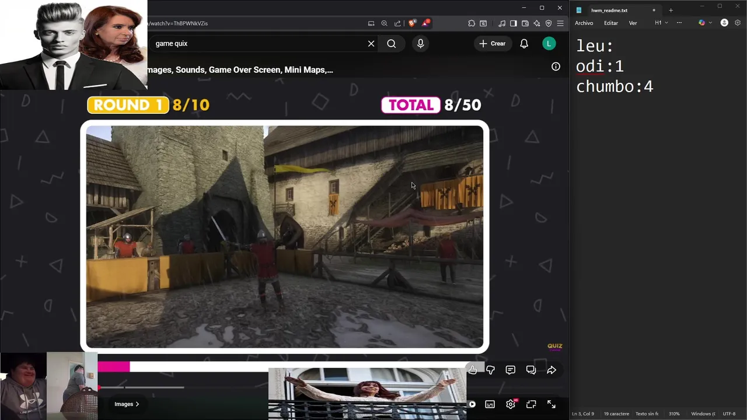The width and height of the screenshot is (747, 420).
Task: Open the player settings gear
Action: [x=511, y=404]
